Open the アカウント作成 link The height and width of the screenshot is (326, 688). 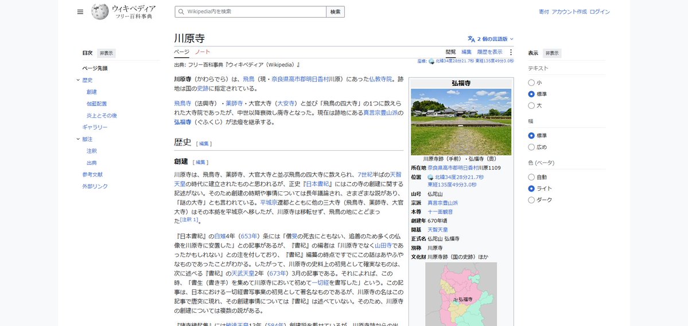569,12
